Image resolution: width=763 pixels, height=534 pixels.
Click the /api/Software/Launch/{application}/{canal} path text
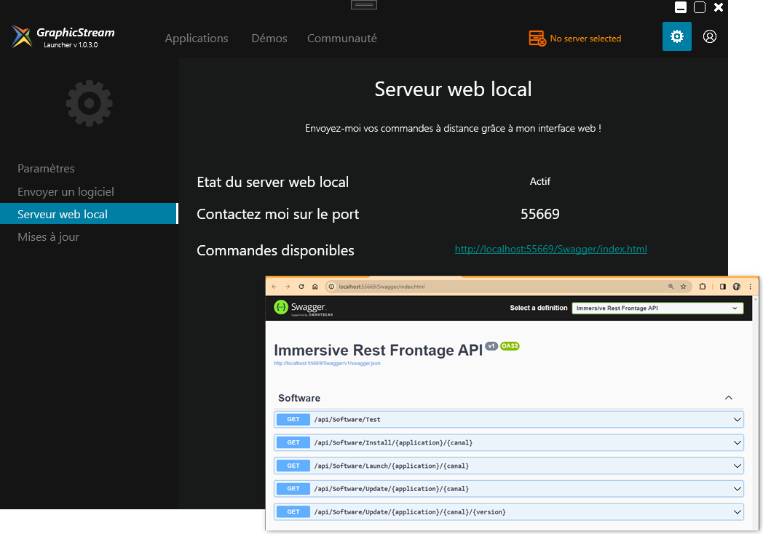pos(392,466)
